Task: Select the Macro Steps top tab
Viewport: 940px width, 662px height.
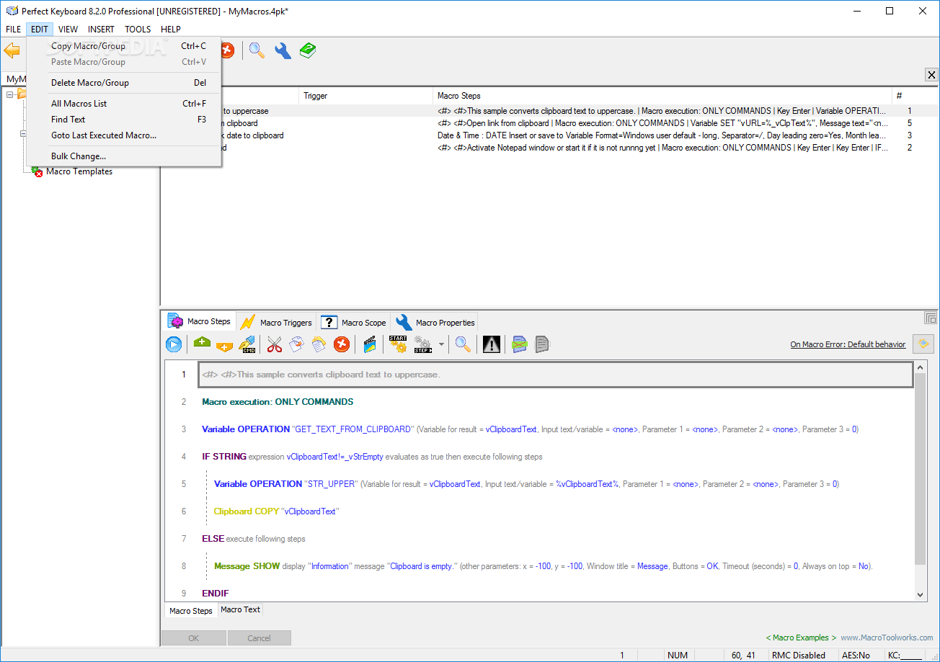Action: 199,322
